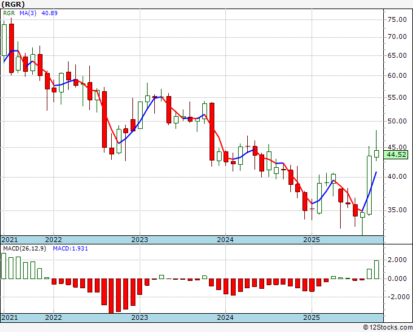Click the 2024 label on price chart axis
The image size is (413, 332).
point(225,240)
